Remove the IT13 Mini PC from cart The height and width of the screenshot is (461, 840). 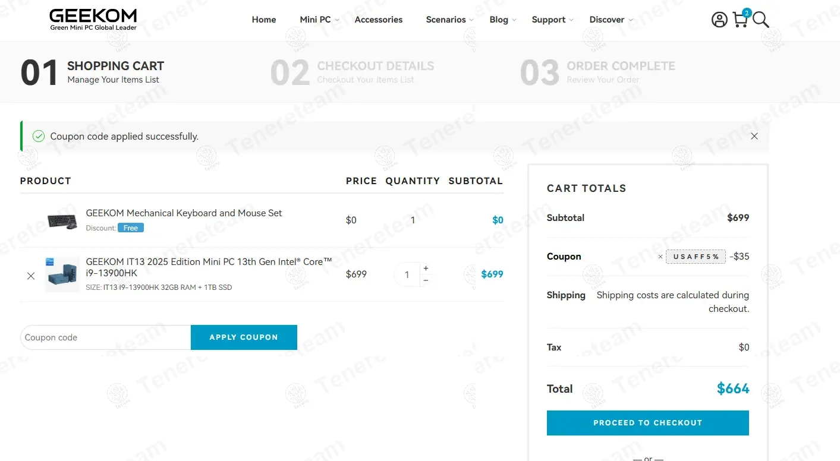click(31, 276)
